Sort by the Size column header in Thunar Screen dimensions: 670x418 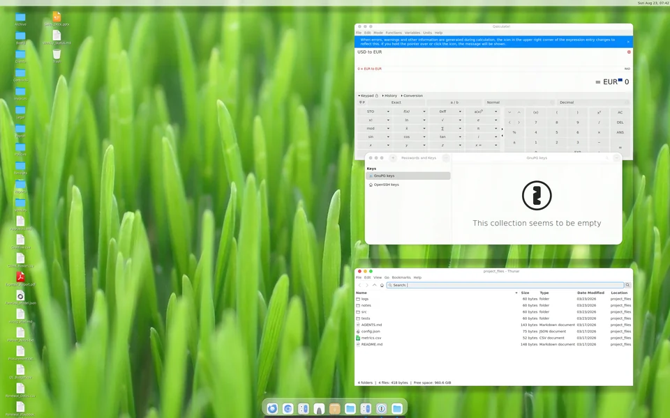pyautogui.click(x=525, y=293)
